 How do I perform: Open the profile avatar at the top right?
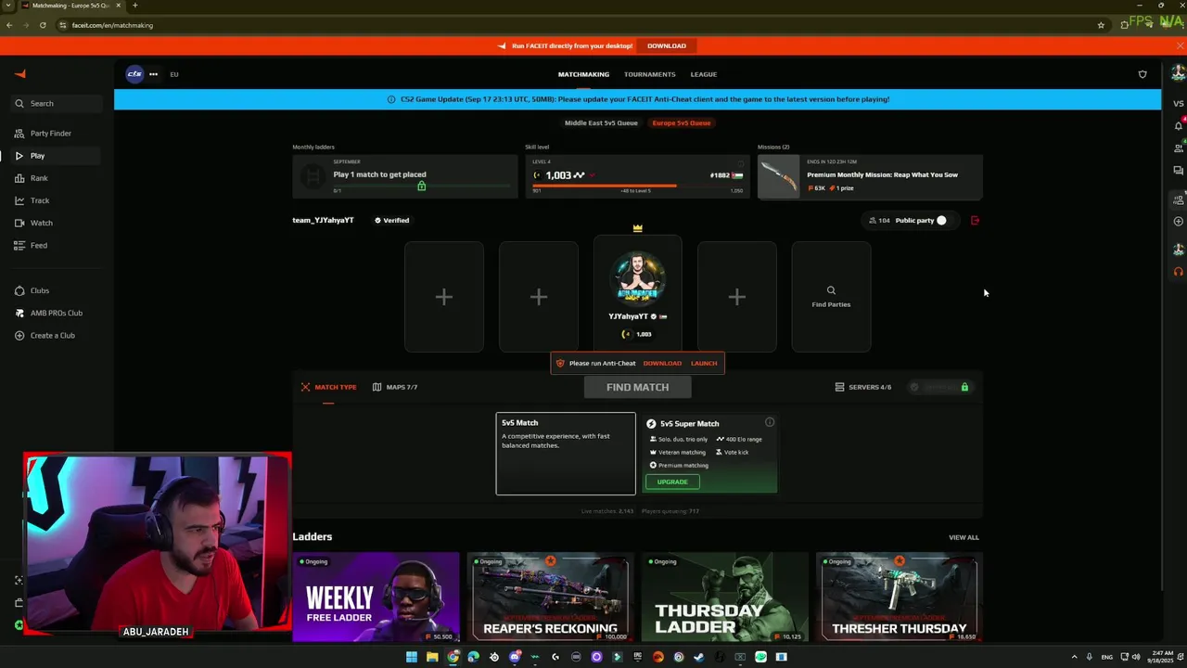(1179, 72)
